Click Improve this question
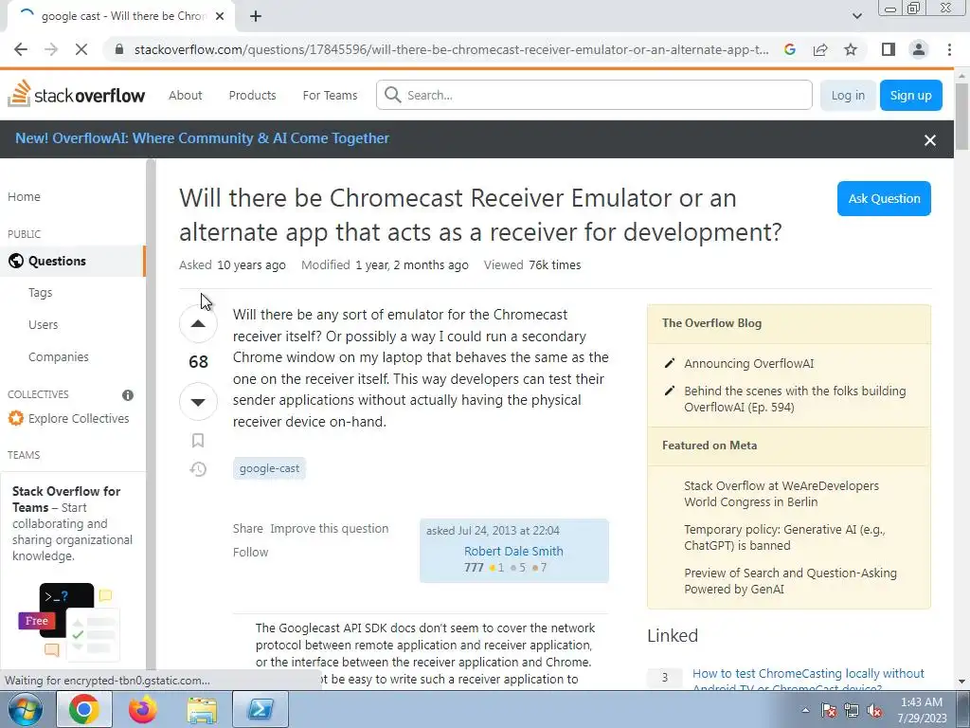Viewport: 970px width, 728px height. (329, 529)
